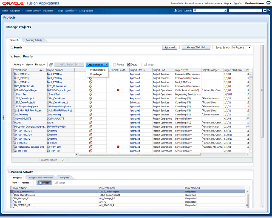
Task: Click the sort ascending arrow on Project Name
Action: [x=41, y=69]
